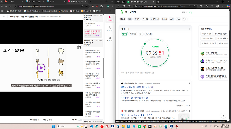Select the 카페 search category tab
This screenshot has width=231, height=129.
tap(130, 19)
